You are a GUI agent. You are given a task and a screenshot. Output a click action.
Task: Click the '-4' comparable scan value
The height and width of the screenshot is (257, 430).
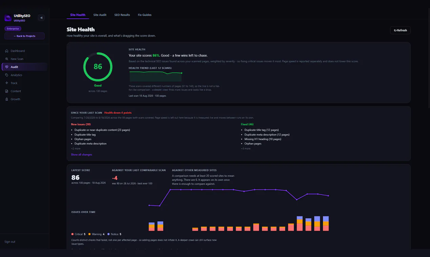click(115, 178)
